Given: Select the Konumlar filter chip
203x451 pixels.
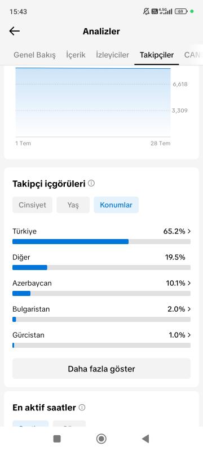Looking at the screenshot, I should (x=116, y=205).
